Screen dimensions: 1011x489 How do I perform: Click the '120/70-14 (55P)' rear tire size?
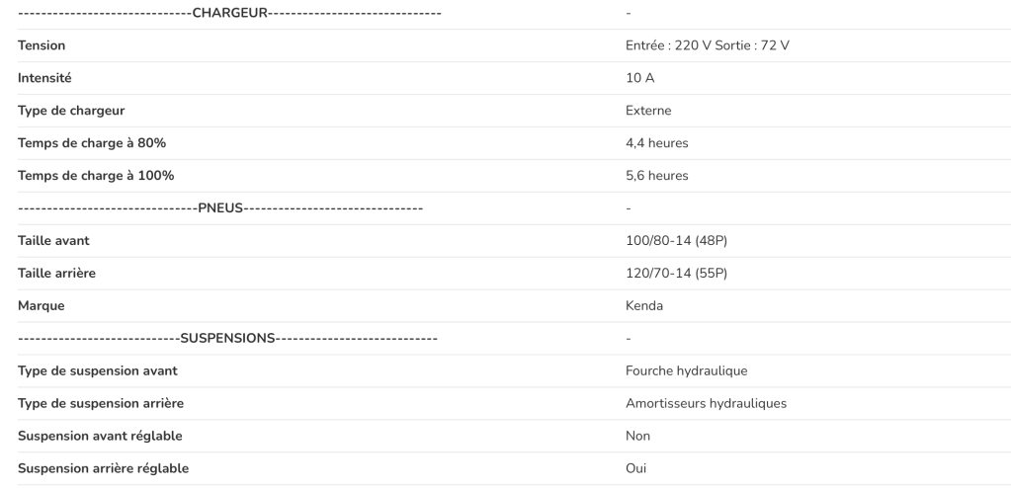[676, 273]
